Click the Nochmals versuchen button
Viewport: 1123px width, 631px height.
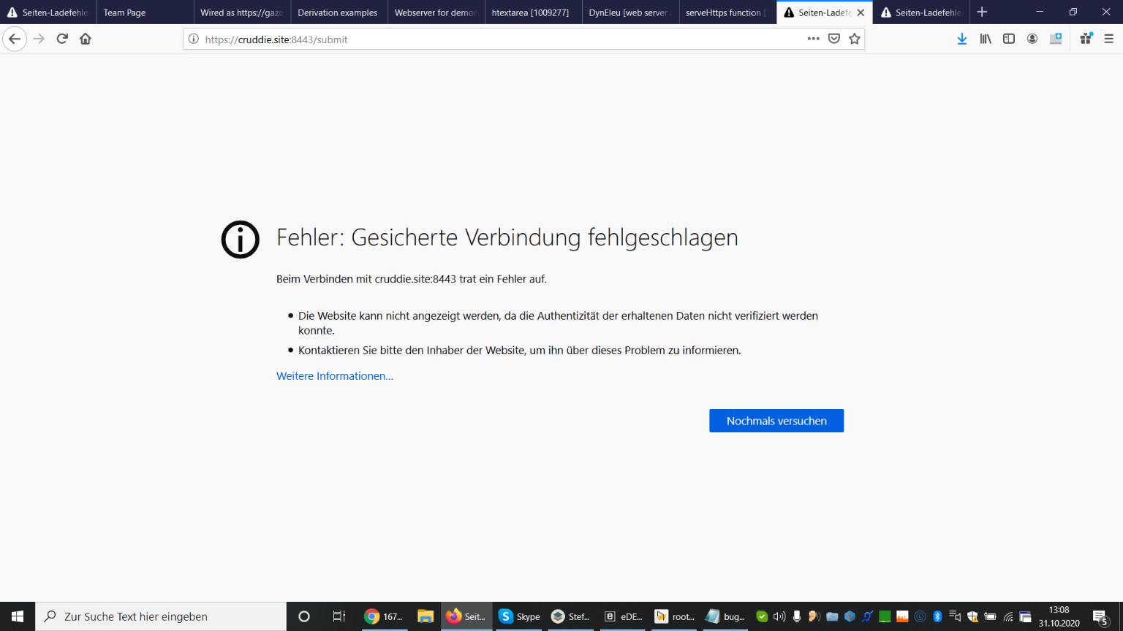[776, 421]
